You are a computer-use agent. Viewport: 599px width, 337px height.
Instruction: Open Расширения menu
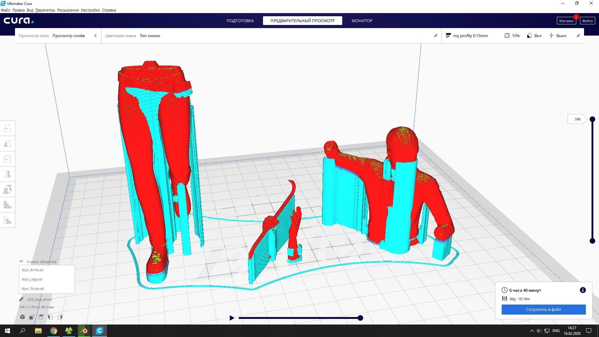pyautogui.click(x=68, y=10)
